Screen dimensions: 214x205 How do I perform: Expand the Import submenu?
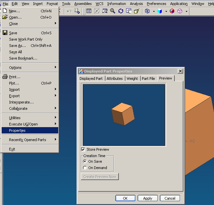(x=30, y=90)
